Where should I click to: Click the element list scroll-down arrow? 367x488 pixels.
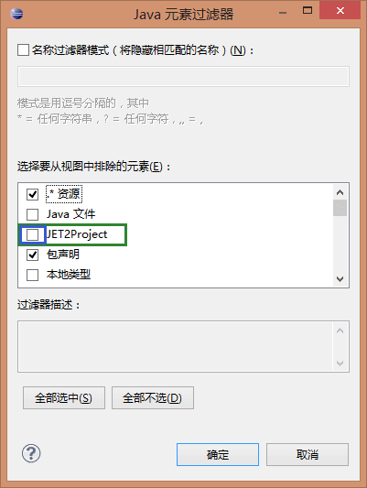[340, 279]
